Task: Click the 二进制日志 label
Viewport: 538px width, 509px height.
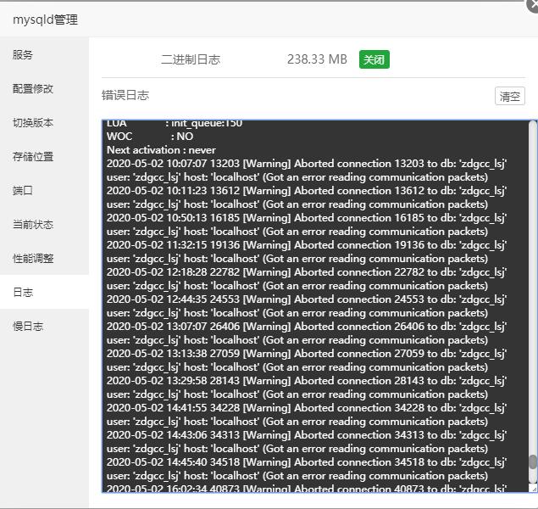Action: pyautogui.click(x=191, y=59)
